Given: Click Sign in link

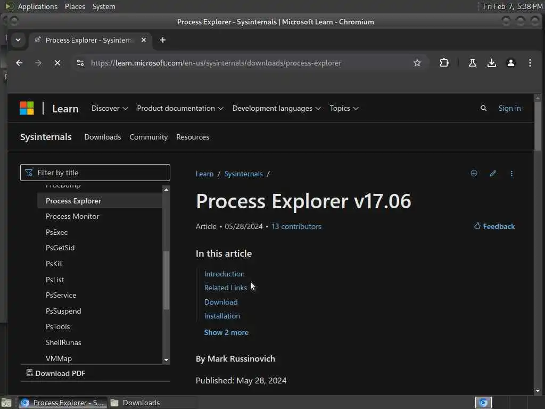Looking at the screenshot, I should (x=509, y=108).
